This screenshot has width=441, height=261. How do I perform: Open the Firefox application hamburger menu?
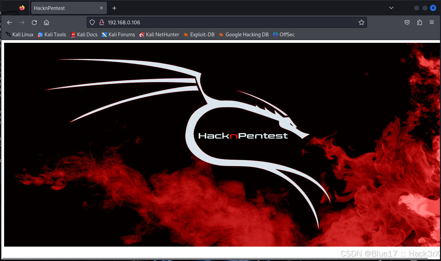432,22
